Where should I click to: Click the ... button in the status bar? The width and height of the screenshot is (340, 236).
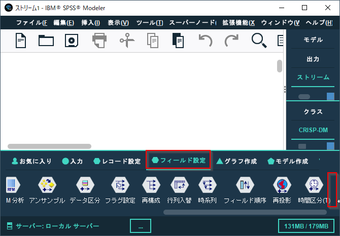[141, 226]
